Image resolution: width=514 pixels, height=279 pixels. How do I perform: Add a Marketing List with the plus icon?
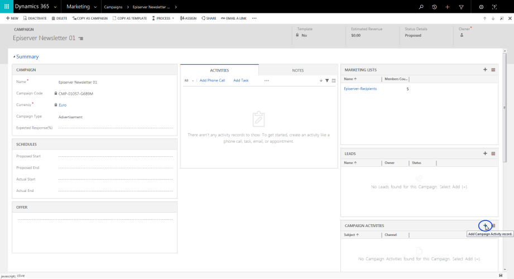(485, 70)
